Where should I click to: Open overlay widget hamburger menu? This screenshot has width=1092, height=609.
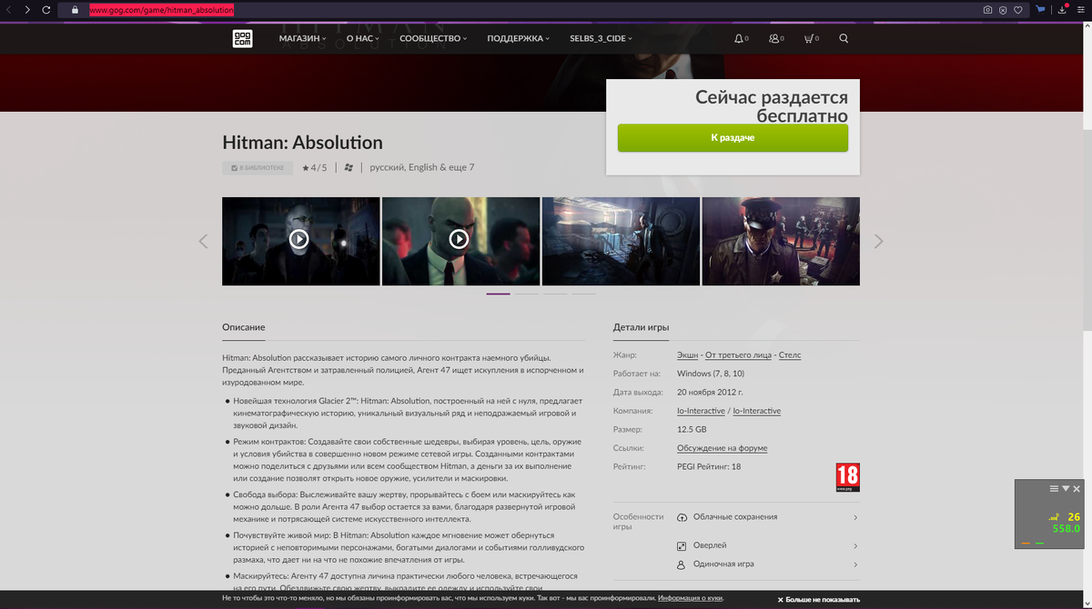click(1054, 489)
